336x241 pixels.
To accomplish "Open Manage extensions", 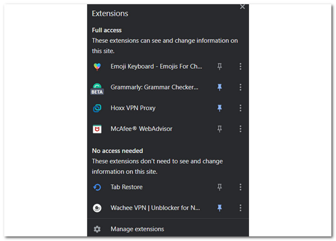I will tap(137, 229).
